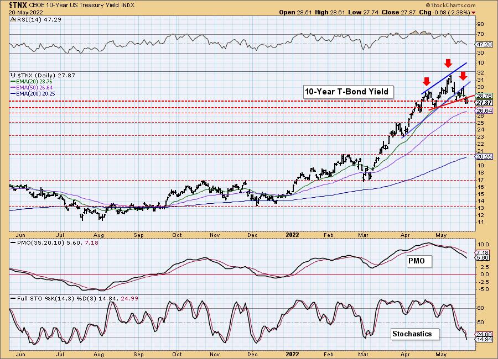Screen dimensions: 498x359
Task: Open the StockCharts.com copyright link
Action: click(450, 5)
